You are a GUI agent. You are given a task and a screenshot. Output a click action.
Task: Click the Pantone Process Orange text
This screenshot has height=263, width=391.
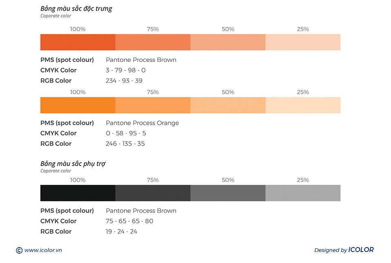coord(142,123)
